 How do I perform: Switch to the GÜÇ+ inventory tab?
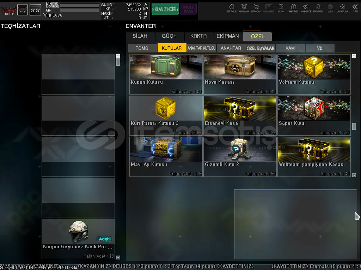click(169, 36)
